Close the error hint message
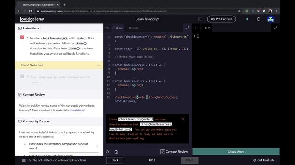295x165 pixels. coord(183,119)
